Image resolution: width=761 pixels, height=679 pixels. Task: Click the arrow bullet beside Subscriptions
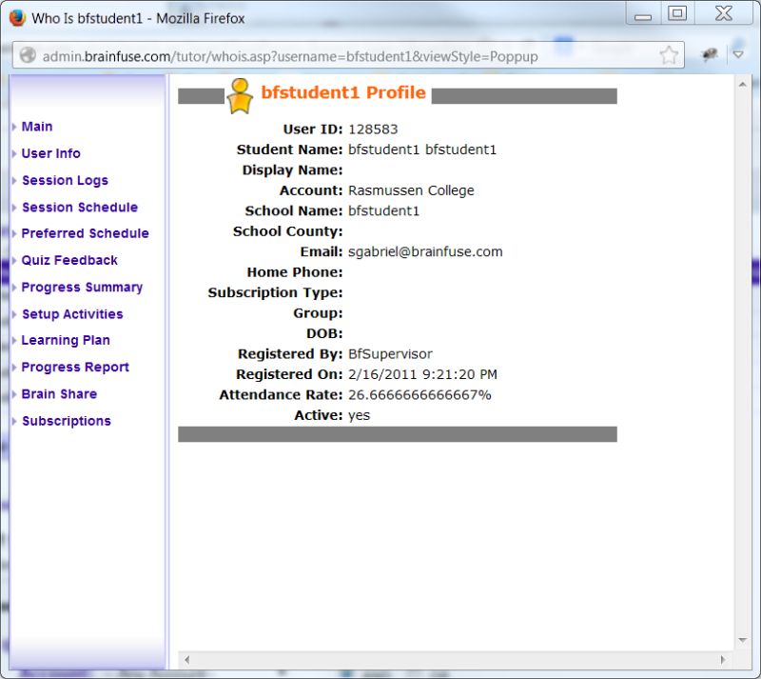[14, 421]
